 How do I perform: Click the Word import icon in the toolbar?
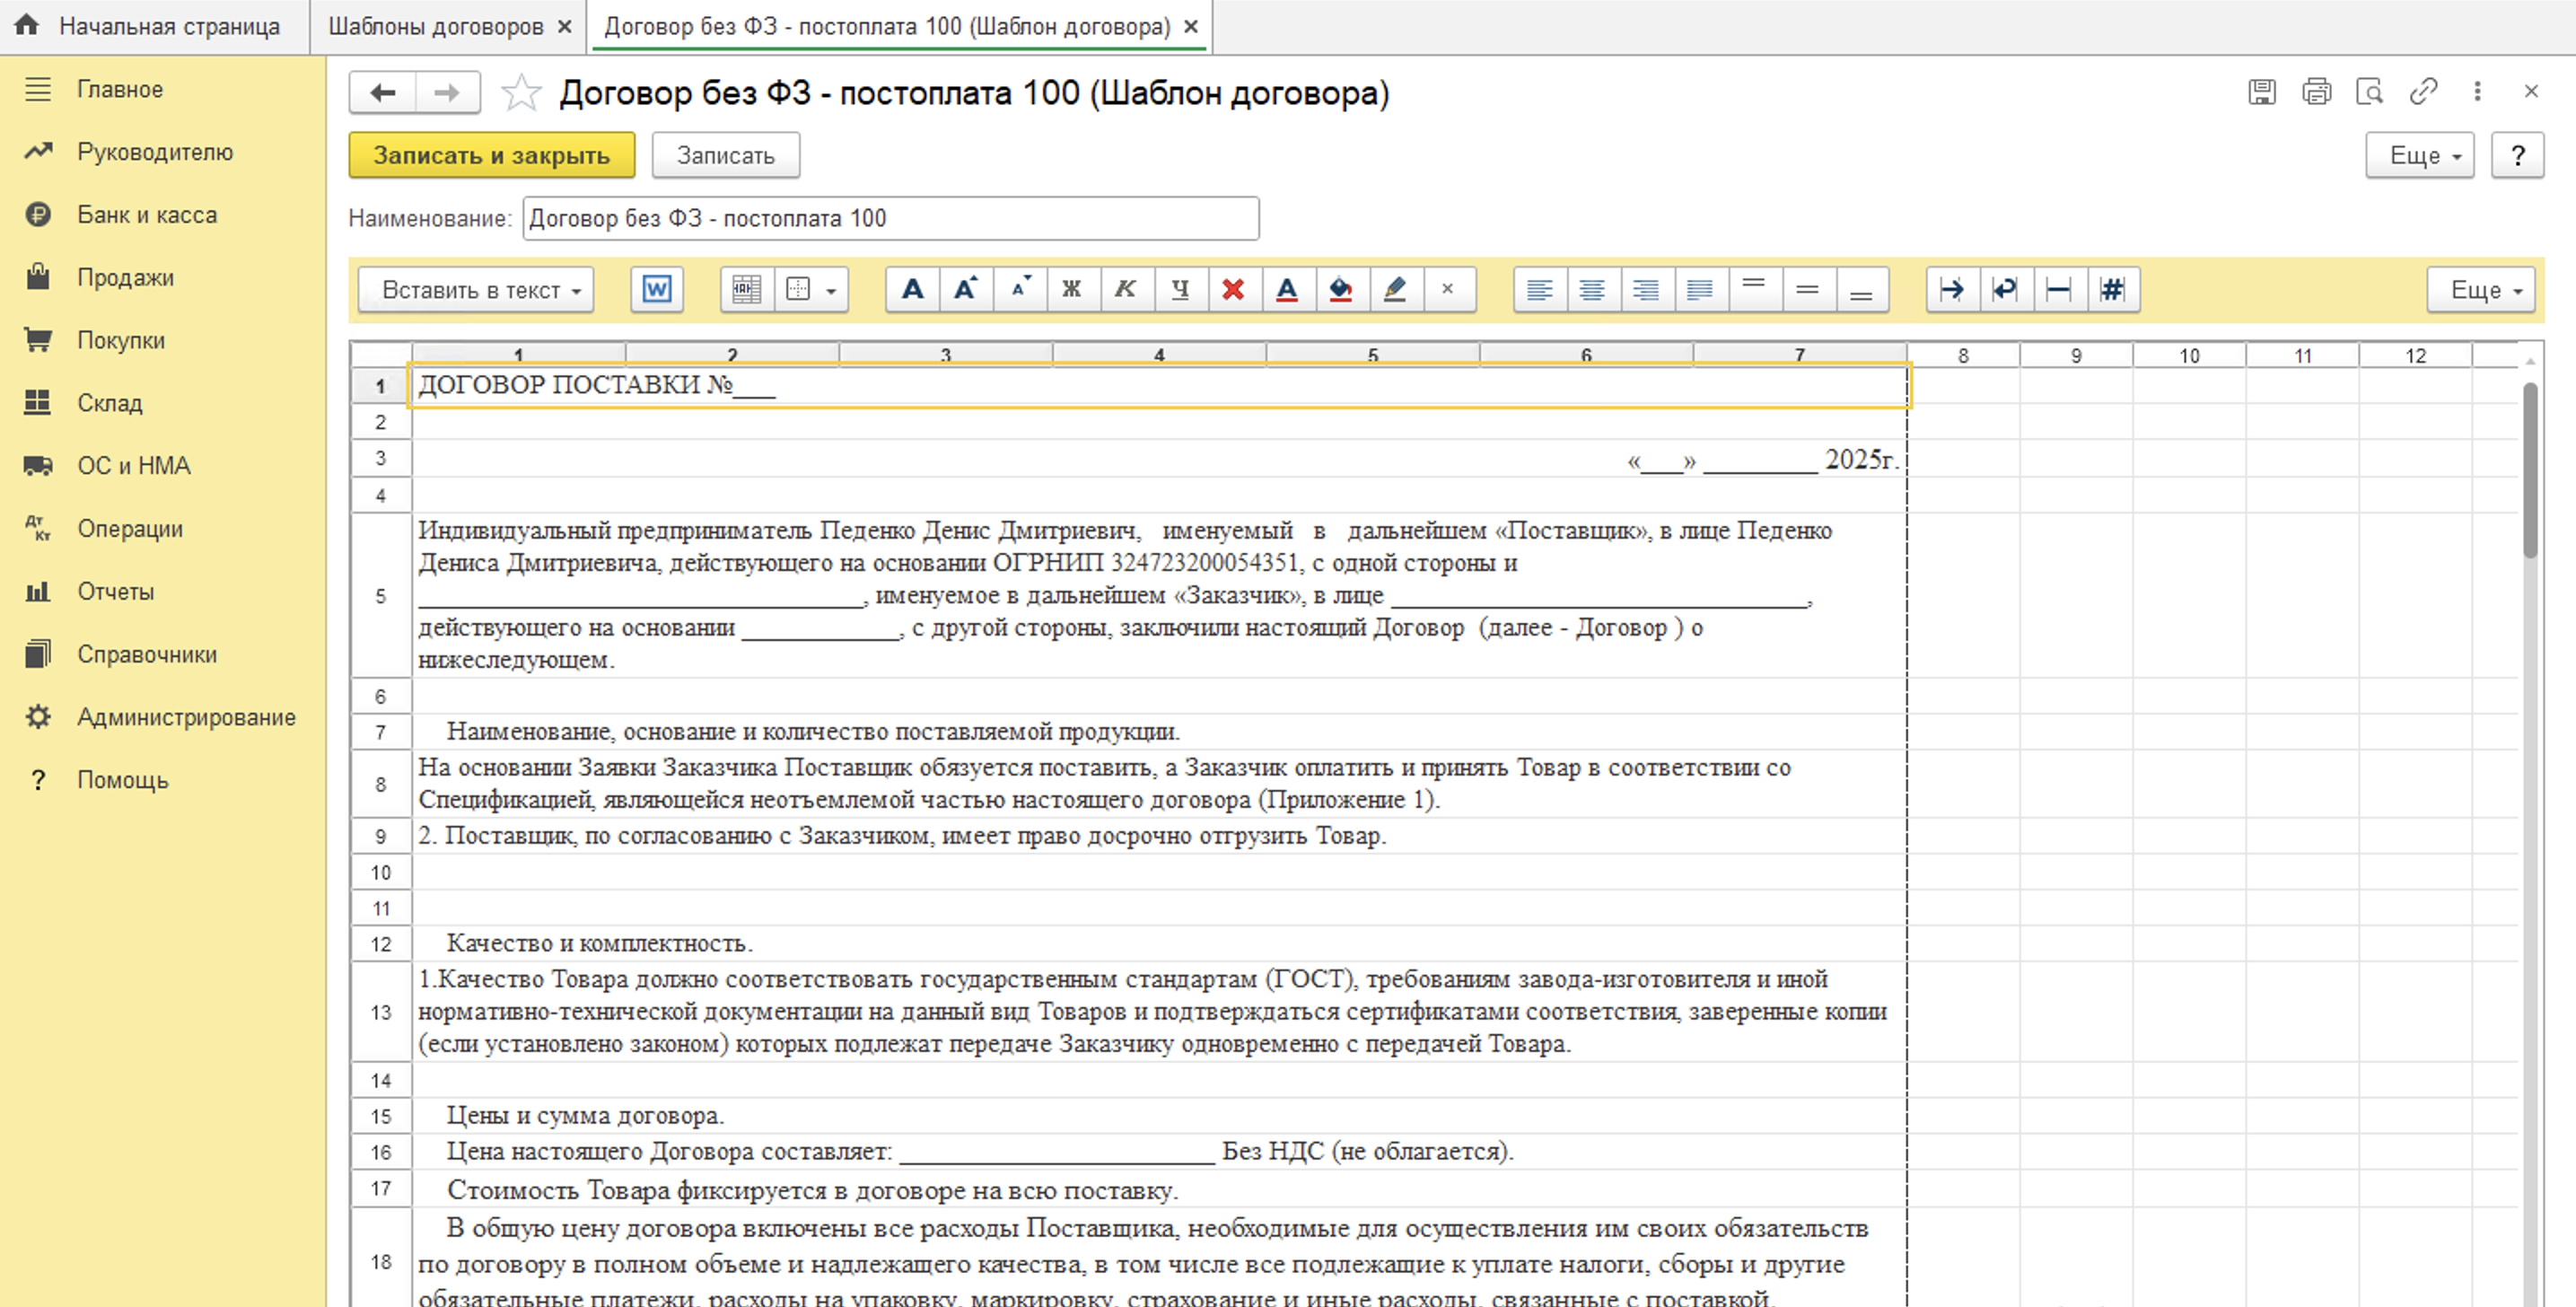(656, 290)
